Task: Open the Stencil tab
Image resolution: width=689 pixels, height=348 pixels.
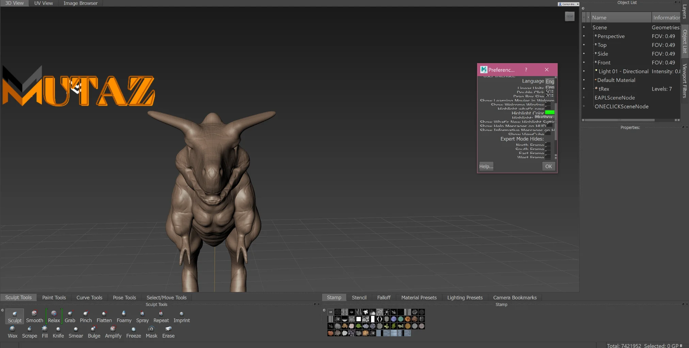Action: tap(359, 297)
